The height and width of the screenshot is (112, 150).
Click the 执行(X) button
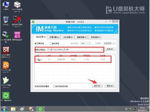click(97, 86)
